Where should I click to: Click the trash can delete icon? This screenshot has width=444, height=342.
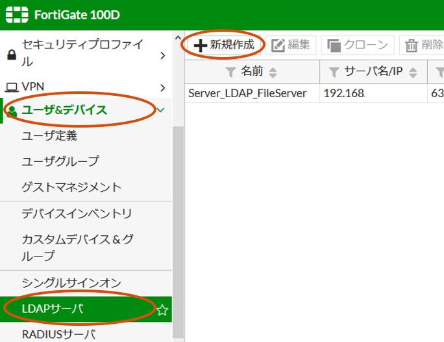[411, 45]
